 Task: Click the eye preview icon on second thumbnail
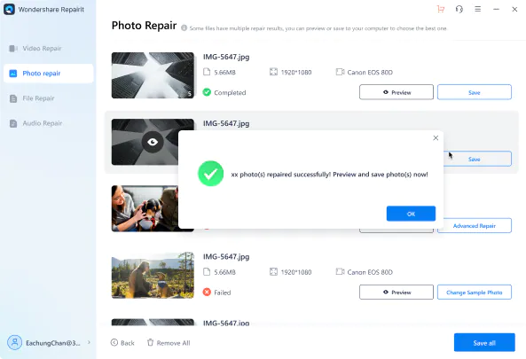[x=153, y=142]
